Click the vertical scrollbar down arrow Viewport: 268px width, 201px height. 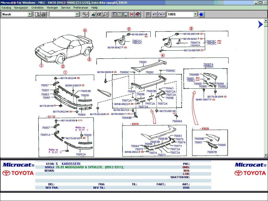click(x=266, y=155)
